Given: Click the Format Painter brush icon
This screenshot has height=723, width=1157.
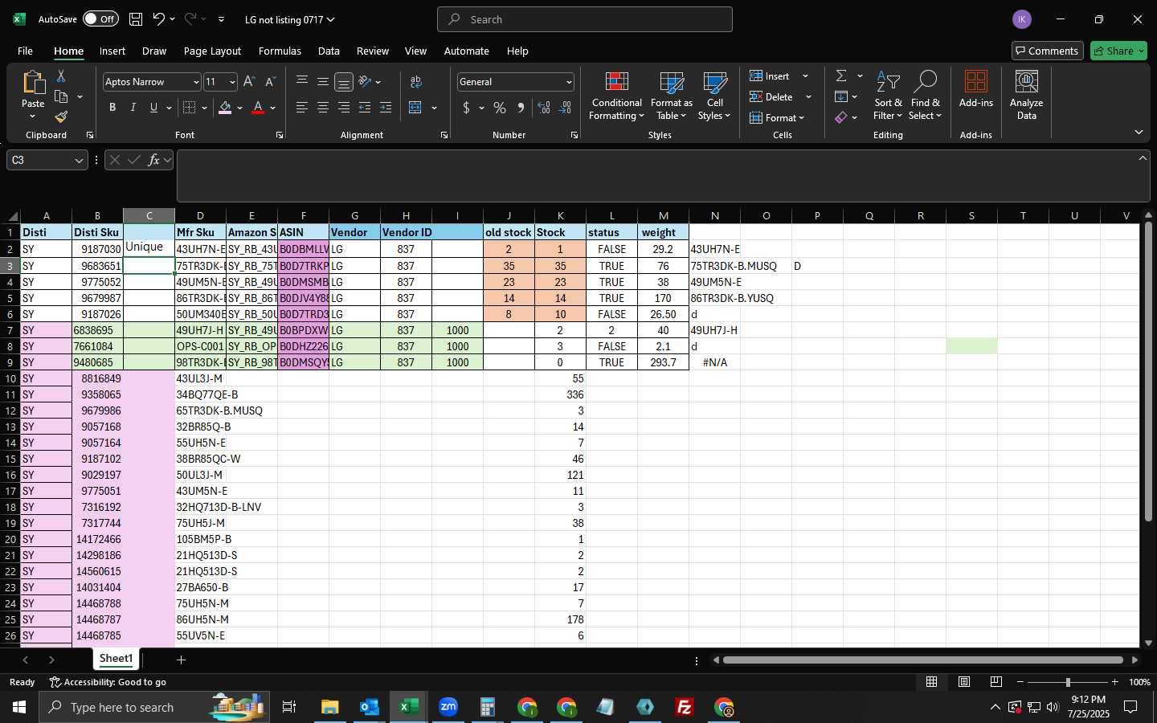Looking at the screenshot, I should (60, 116).
